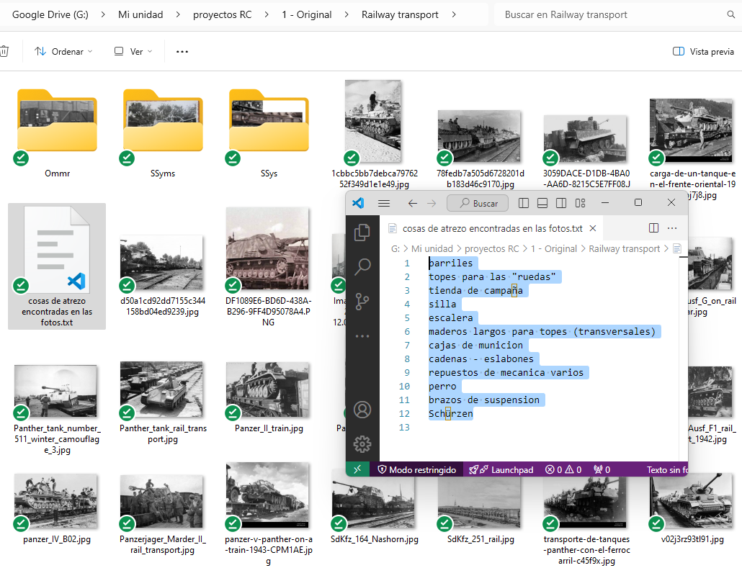Toggle the bottom panel layout button
Viewport: 742px width, 568px height.
click(542, 203)
